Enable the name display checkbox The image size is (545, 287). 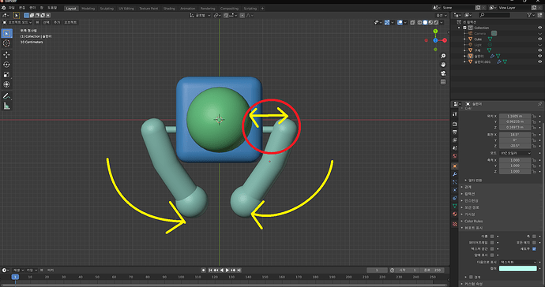coord(492,237)
